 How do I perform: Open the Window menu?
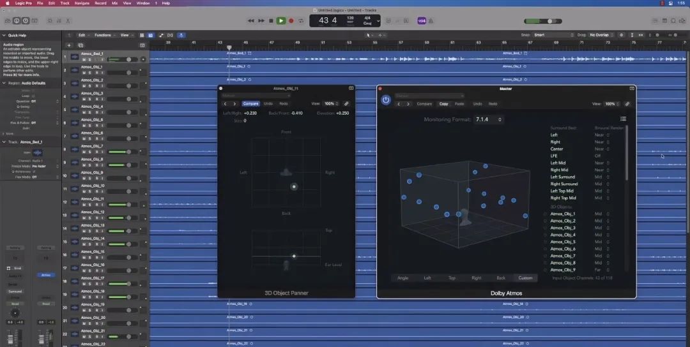(143, 3)
